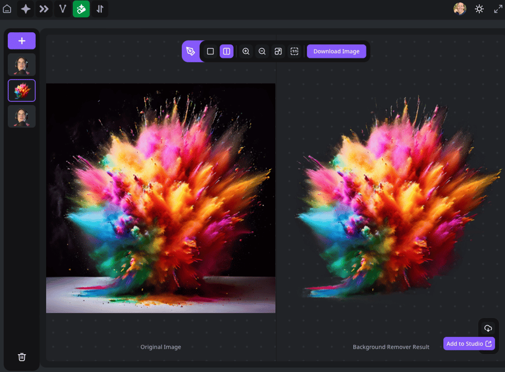Click the double chevron fast-forward icon

(44, 9)
